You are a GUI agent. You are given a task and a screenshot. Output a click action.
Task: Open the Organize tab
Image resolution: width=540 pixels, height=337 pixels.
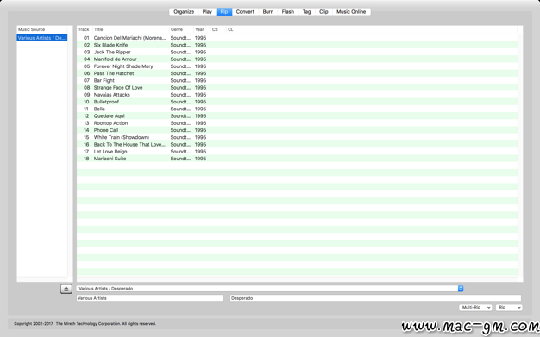point(184,12)
